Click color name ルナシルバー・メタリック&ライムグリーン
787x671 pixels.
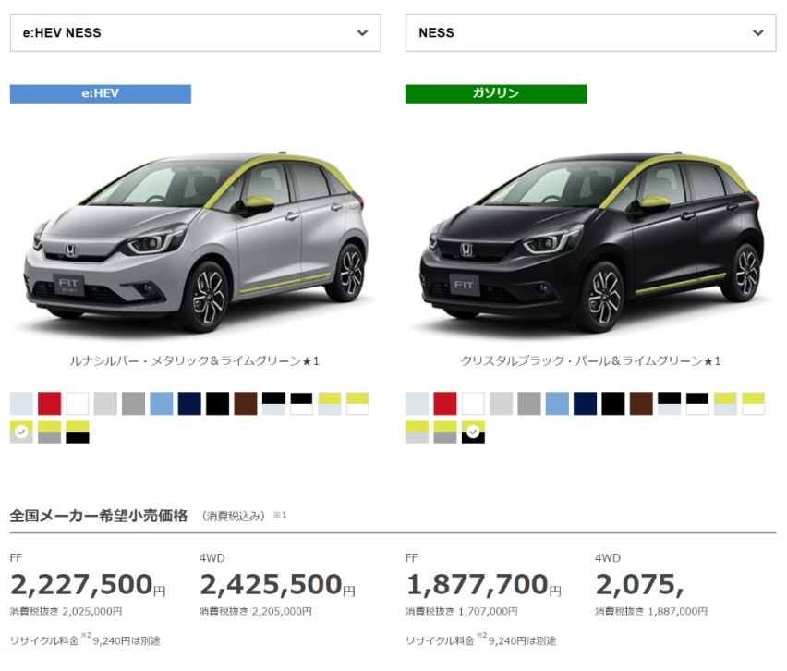point(194,361)
